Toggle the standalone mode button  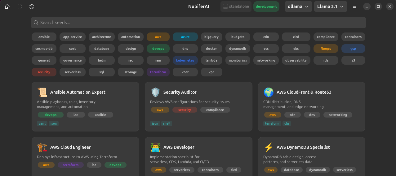236,6
